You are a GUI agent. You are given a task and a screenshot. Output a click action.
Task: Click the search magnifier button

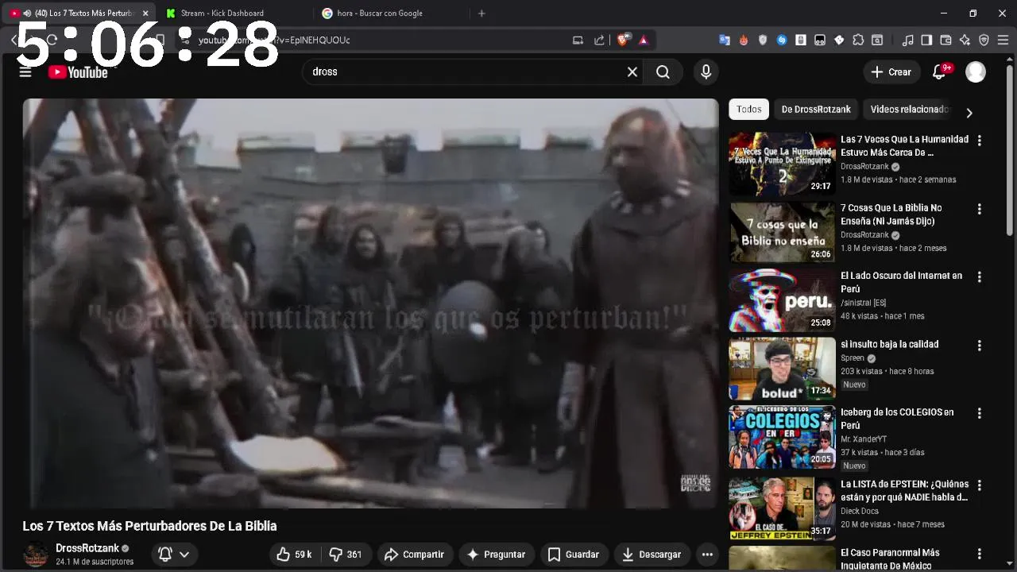click(x=663, y=72)
